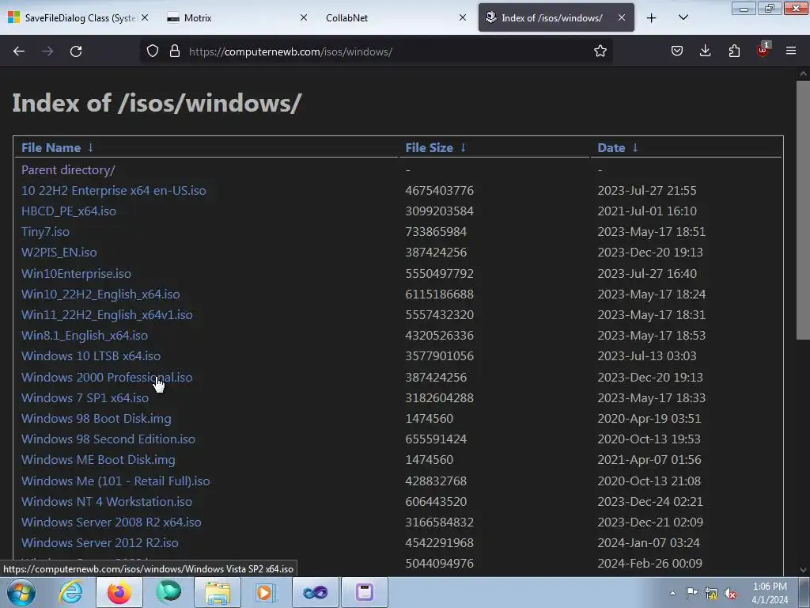The height and width of the screenshot is (608, 810).
Task: Open Action Center flag icon
Action: click(x=691, y=593)
